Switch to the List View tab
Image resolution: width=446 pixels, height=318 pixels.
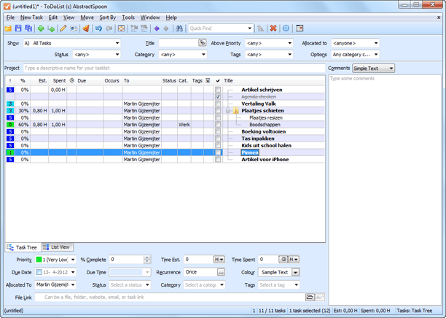point(56,247)
